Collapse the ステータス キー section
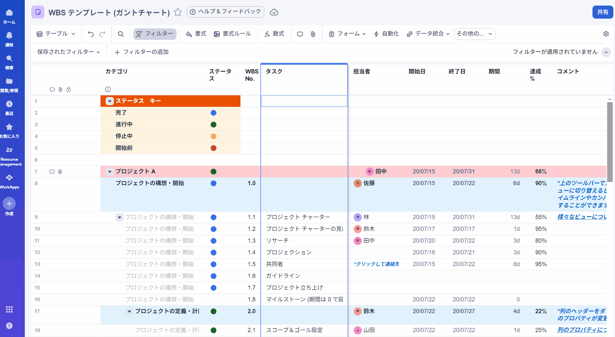 click(x=110, y=101)
